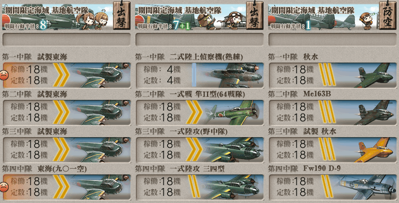
Task: Toggle third air base 防空 wooden sign
Action: click(x=387, y=15)
